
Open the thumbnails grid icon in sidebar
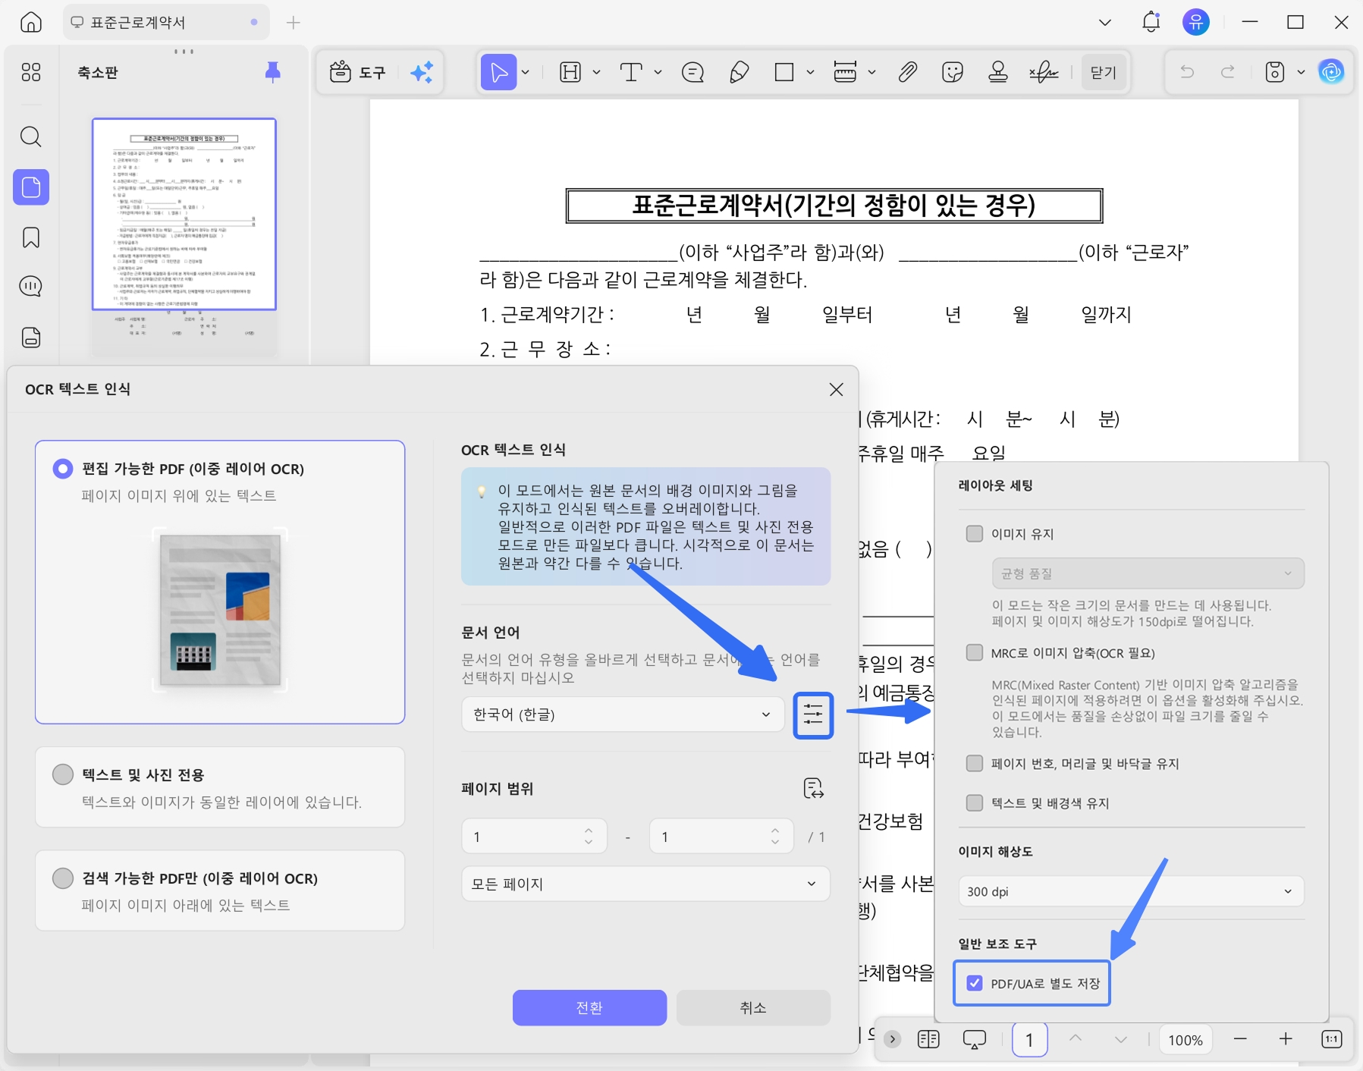click(31, 72)
